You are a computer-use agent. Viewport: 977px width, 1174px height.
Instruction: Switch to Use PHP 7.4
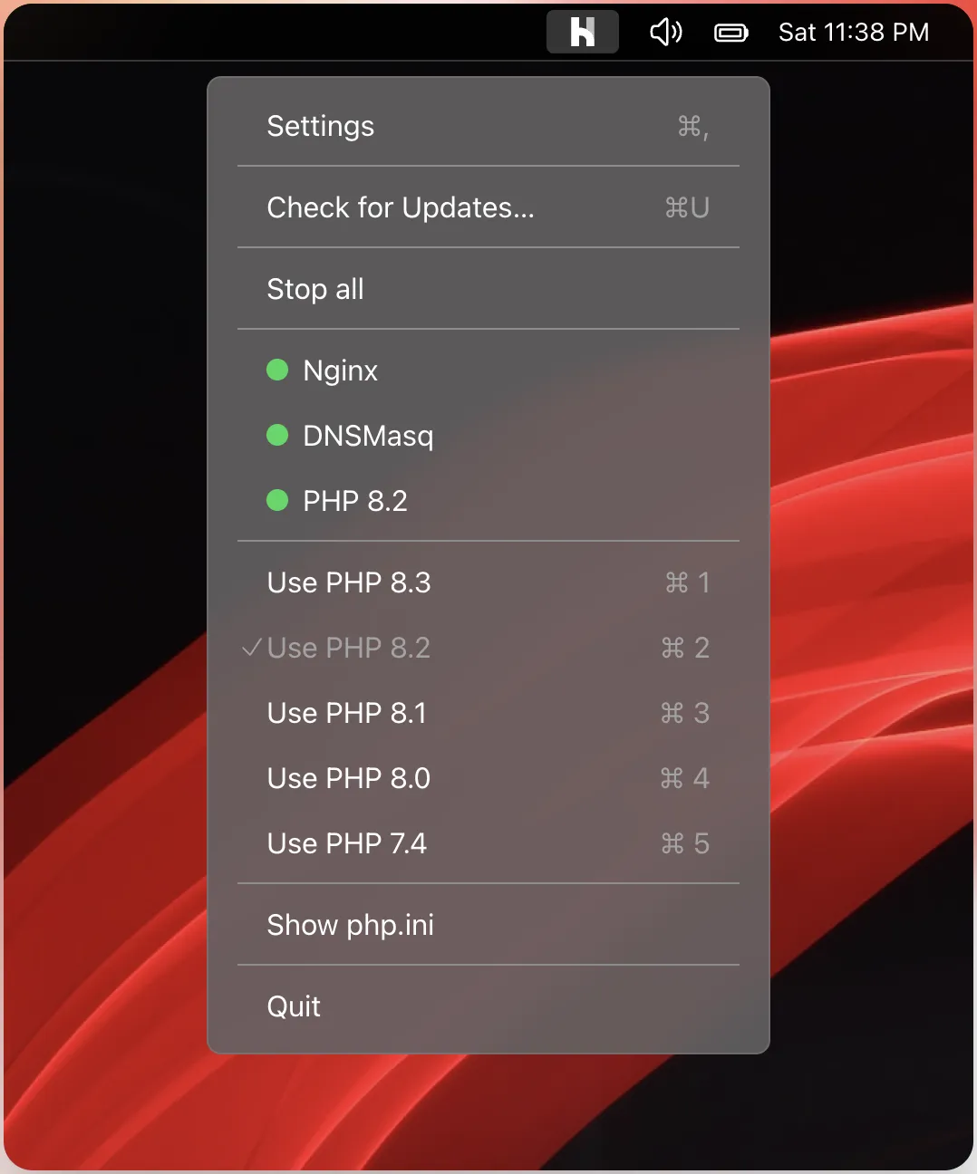pyautogui.click(x=488, y=843)
